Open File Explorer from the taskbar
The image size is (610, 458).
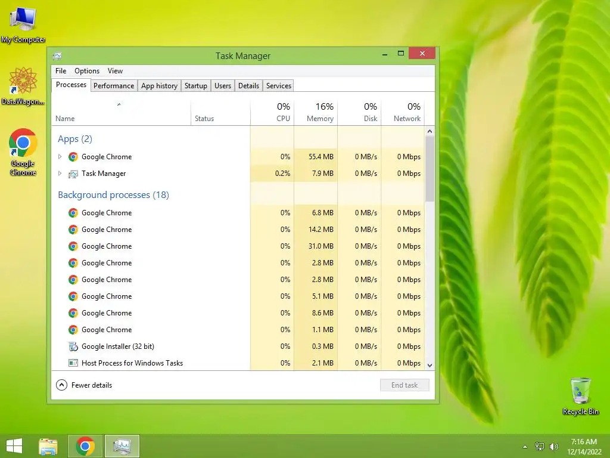(48, 446)
